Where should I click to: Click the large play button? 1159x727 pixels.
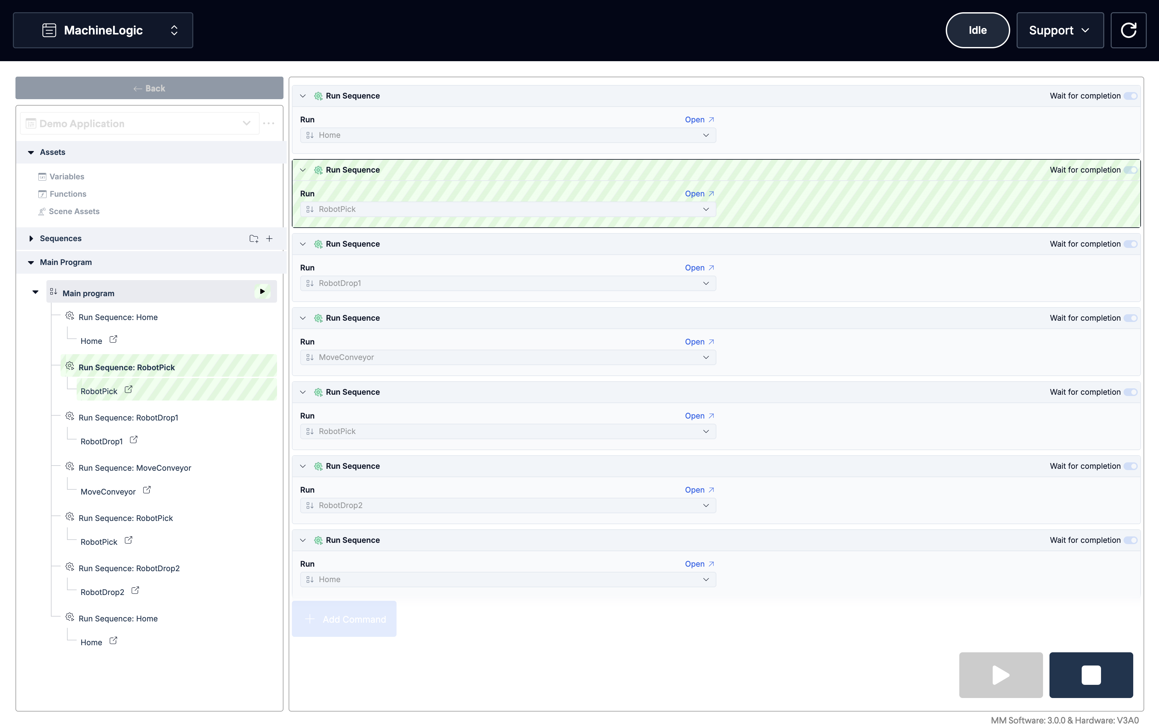[1001, 675]
